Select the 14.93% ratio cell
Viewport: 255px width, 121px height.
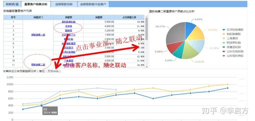coord(129,22)
